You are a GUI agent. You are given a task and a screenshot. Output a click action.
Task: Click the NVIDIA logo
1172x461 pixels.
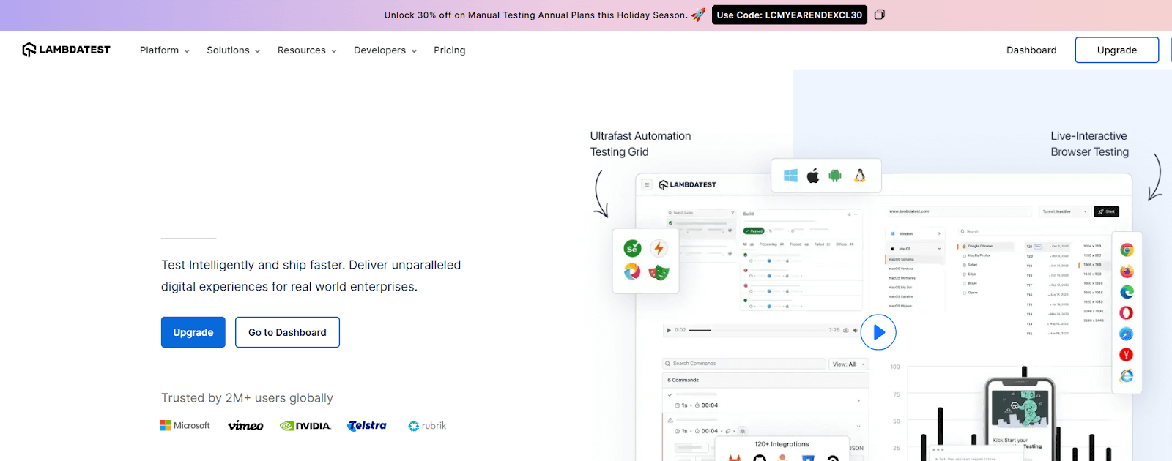(x=305, y=426)
